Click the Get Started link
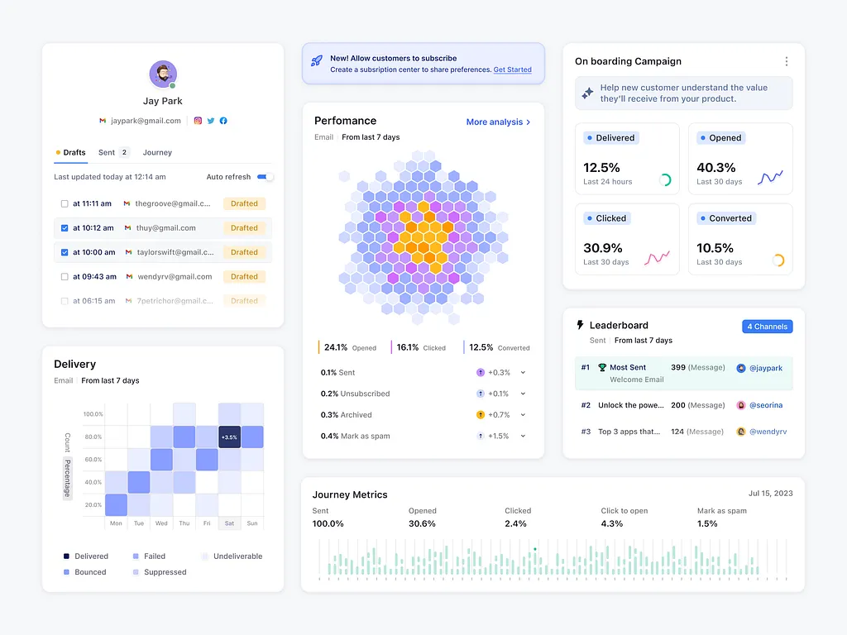847x635 pixels. (x=513, y=69)
